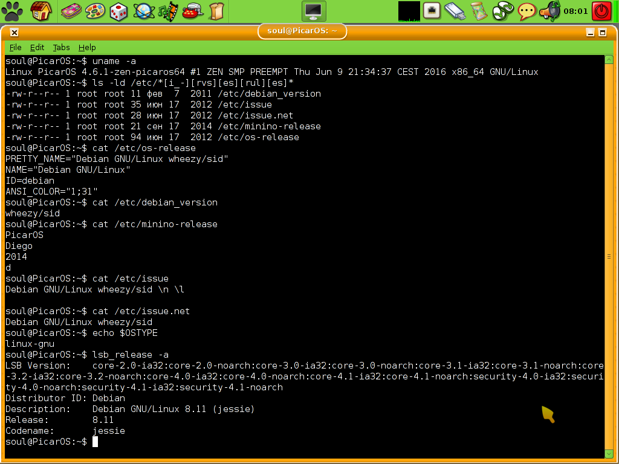Click the soul@PicarOS window title
This screenshot has width=619, height=464.
302,31
